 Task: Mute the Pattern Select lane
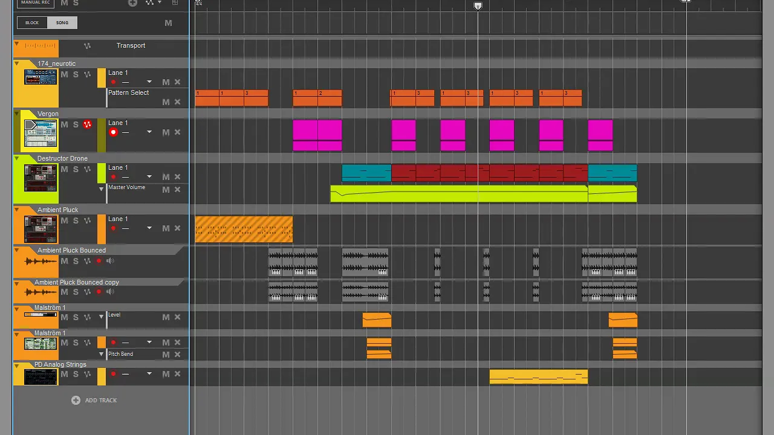pyautogui.click(x=166, y=102)
